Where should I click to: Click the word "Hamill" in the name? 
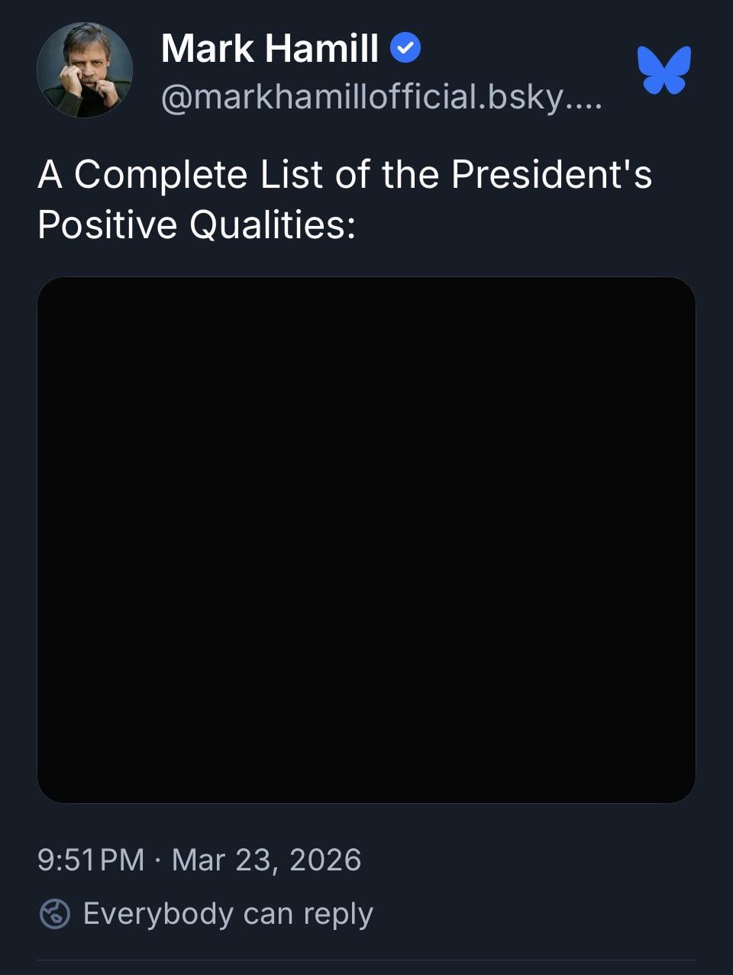coord(322,49)
